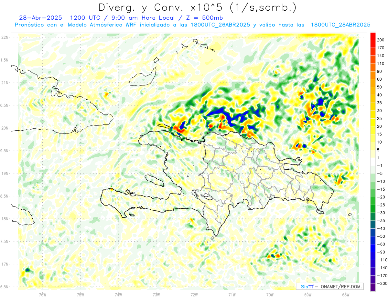The image size is (388, 299).
Task: Click the '22N' latitude label
Action: click(x=5, y=37)
